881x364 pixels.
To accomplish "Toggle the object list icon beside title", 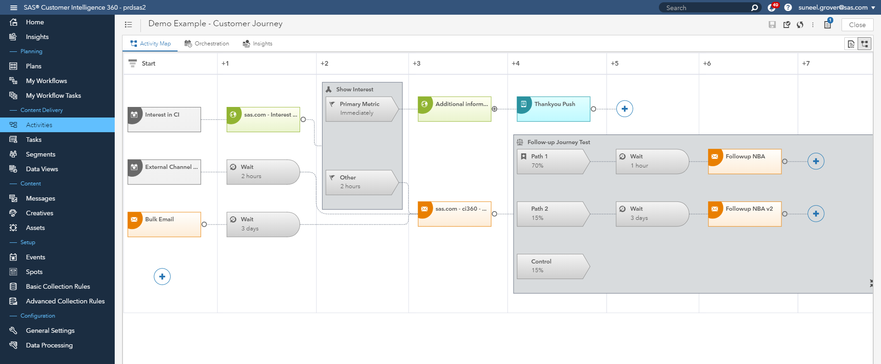I will [x=128, y=24].
